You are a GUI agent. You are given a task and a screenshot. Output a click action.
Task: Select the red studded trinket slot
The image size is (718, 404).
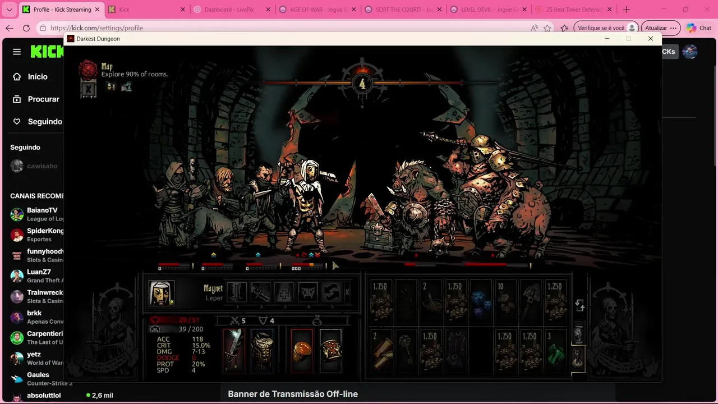[x=330, y=351]
